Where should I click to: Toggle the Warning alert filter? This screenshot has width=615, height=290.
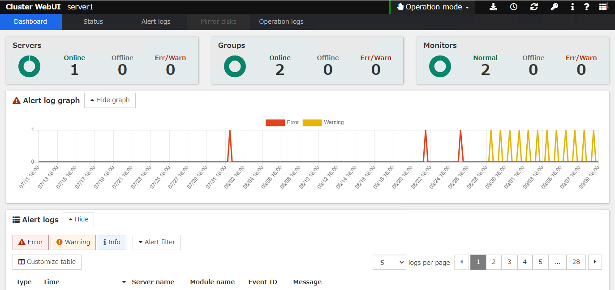[73, 242]
